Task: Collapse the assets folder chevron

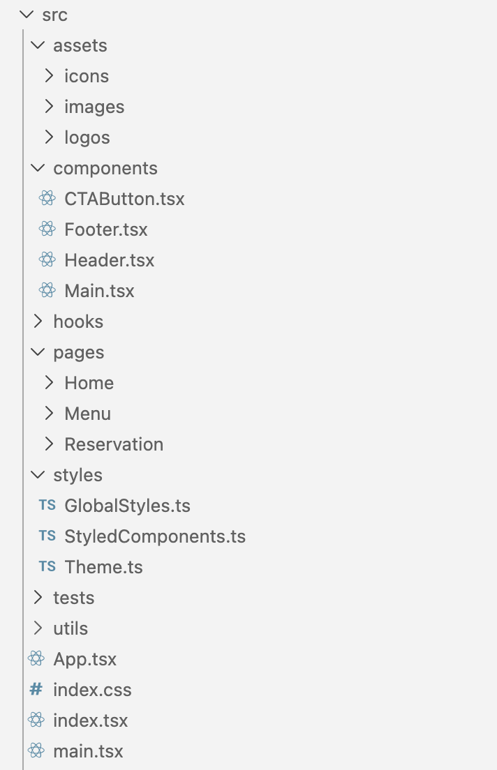Action: click(38, 45)
